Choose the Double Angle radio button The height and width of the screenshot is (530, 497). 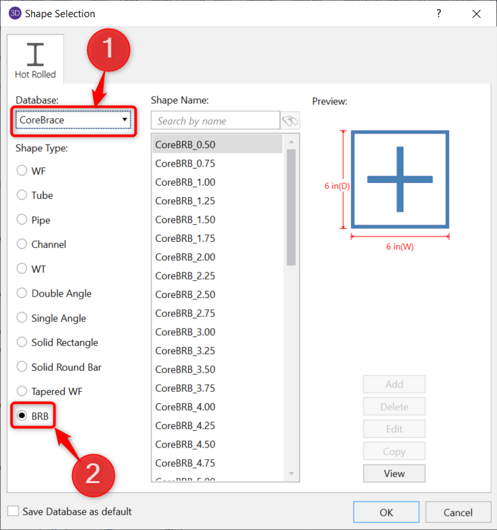(x=22, y=293)
